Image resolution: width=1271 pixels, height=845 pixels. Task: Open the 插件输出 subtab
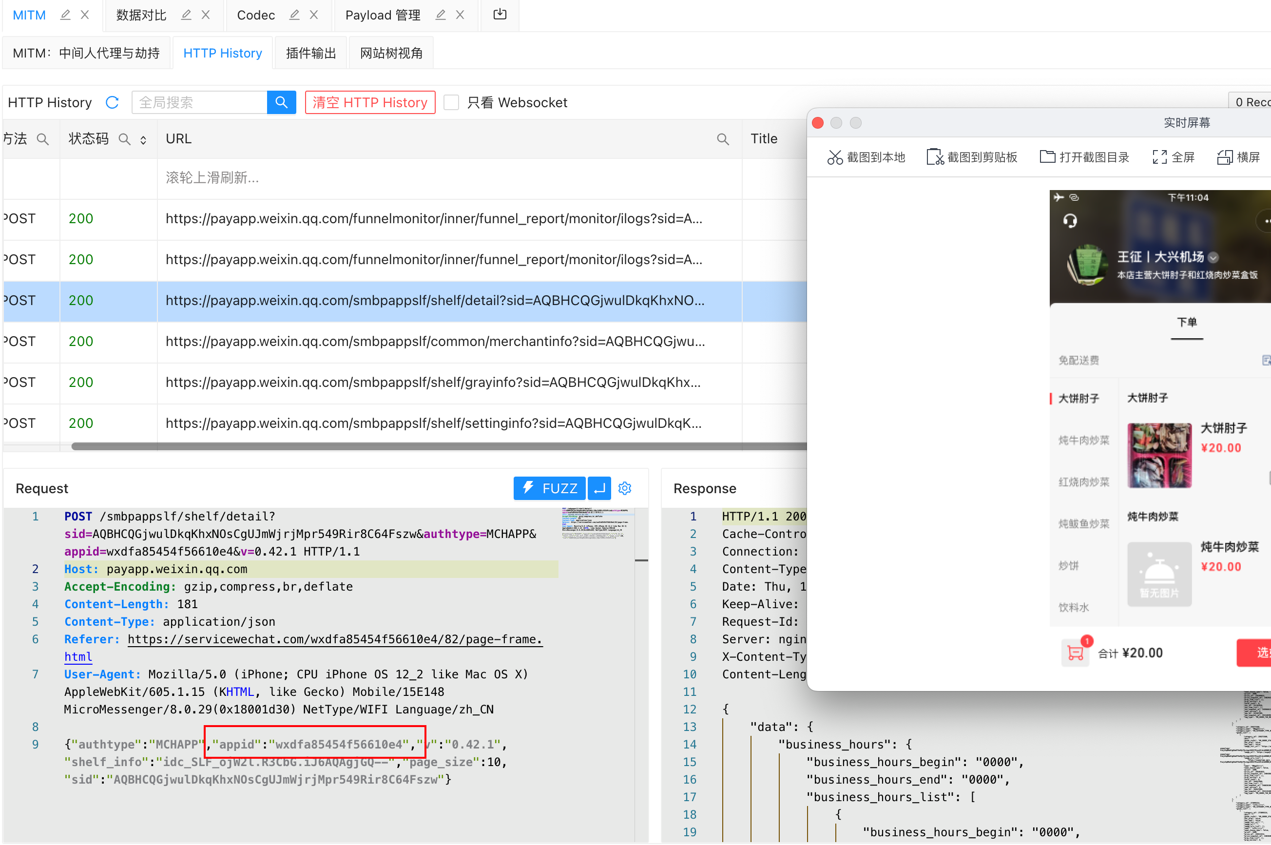(x=311, y=53)
